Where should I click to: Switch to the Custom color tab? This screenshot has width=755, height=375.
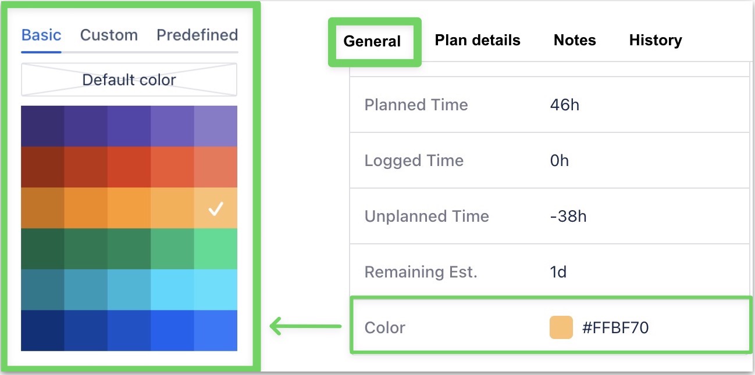pos(108,35)
